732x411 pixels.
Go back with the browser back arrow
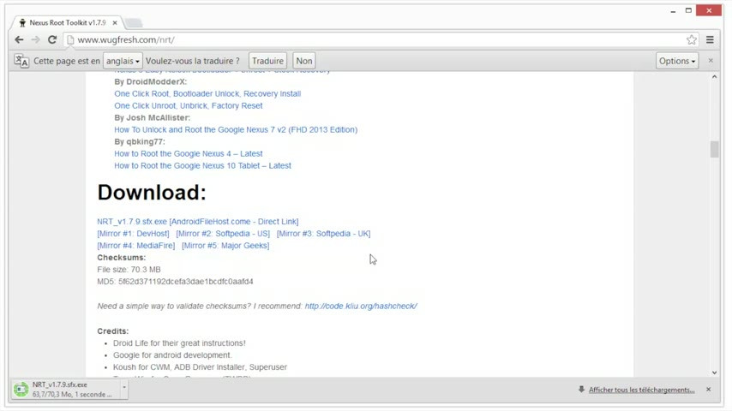19,39
